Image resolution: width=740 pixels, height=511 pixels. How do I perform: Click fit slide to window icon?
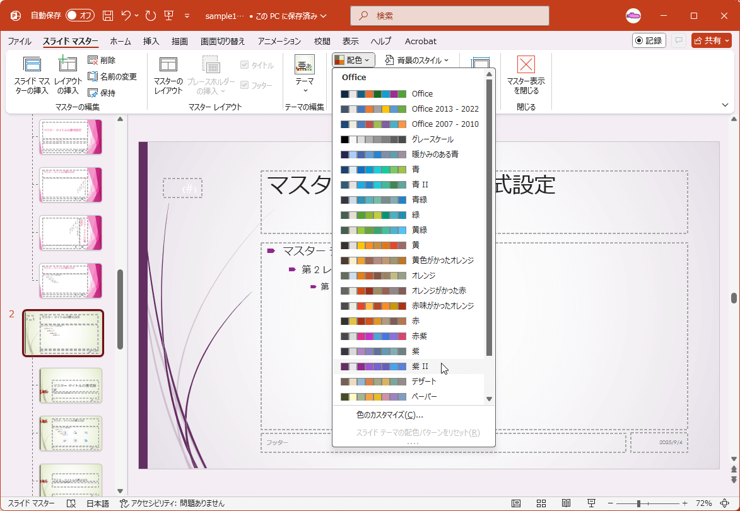724,503
